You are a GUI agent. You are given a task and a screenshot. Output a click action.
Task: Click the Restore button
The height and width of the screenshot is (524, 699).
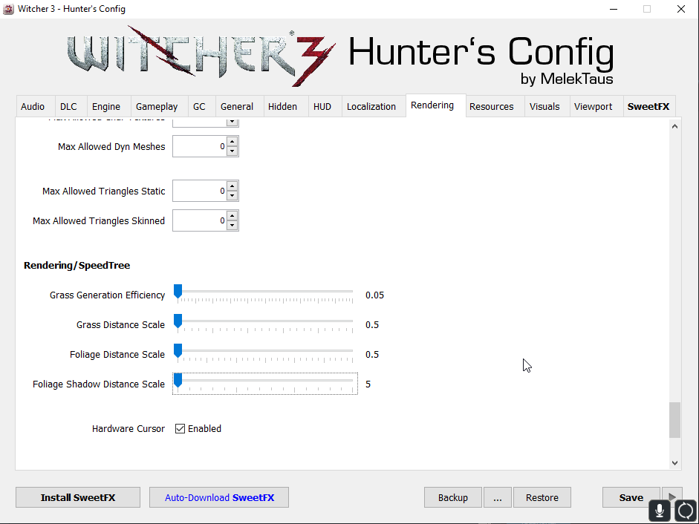coord(542,497)
